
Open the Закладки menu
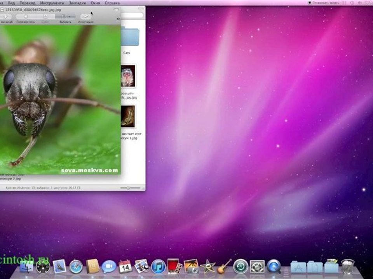[x=77, y=3]
